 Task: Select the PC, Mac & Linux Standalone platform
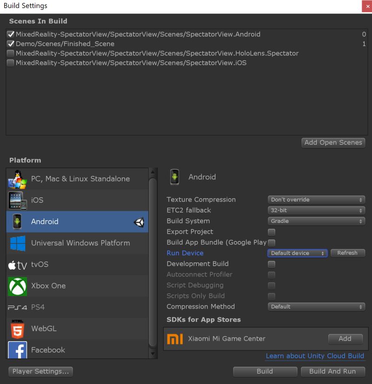coord(18,179)
